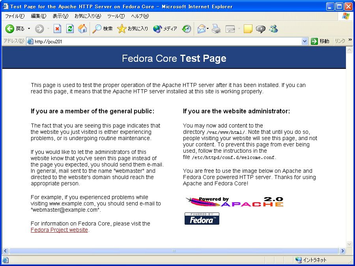The height and width of the screenshot is (266, 355).
Task: Click the intranet zone status icon
Action: coord(299,260)
